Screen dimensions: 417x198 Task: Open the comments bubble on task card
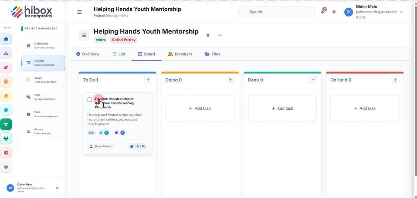point(116,133)
